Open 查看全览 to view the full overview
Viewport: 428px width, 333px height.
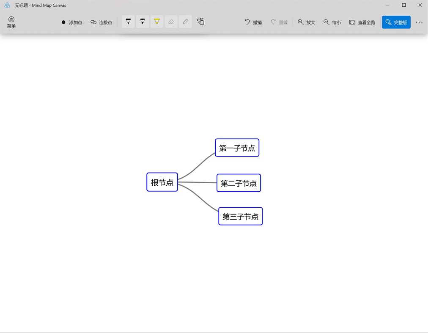(x=362, y=22)
